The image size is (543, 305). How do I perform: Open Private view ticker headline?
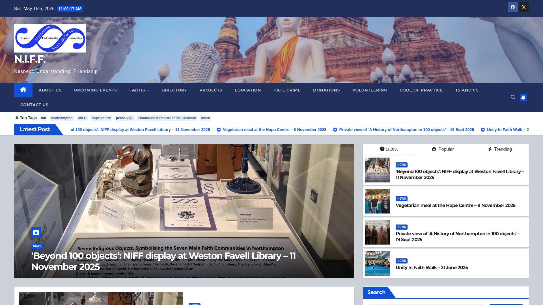coord(407,130)
